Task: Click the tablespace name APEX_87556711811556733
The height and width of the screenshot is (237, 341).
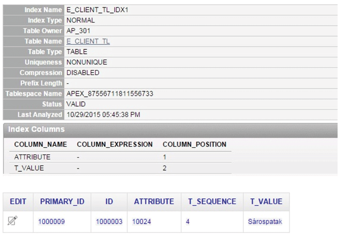Action: coord(110,94)
